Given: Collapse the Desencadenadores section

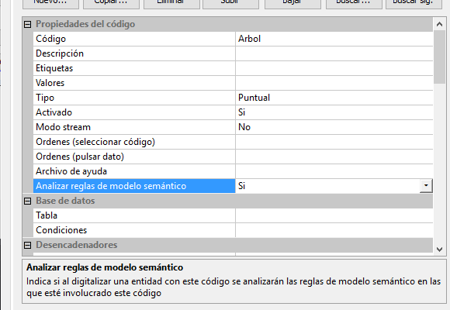Looking at the screenshot, I should (28, 245).
